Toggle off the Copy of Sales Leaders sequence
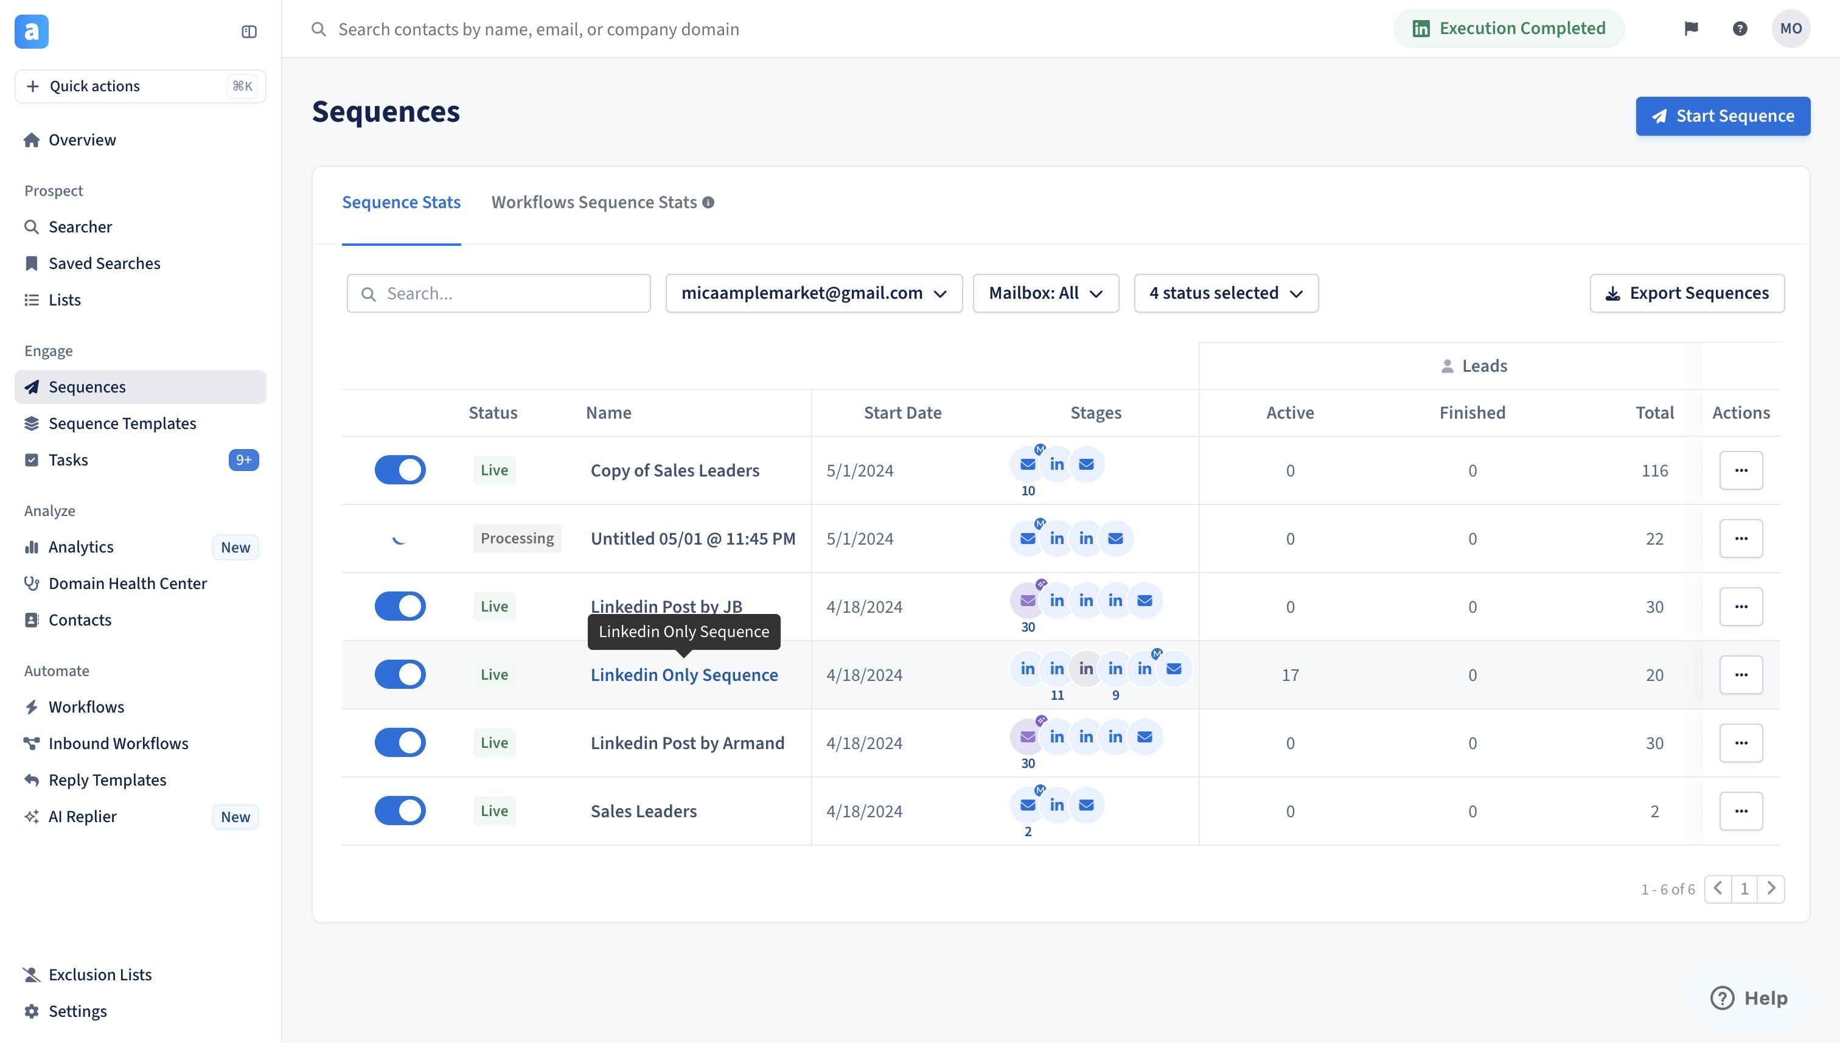This screenshot has width=1840, height=1043. coord(400,470)
